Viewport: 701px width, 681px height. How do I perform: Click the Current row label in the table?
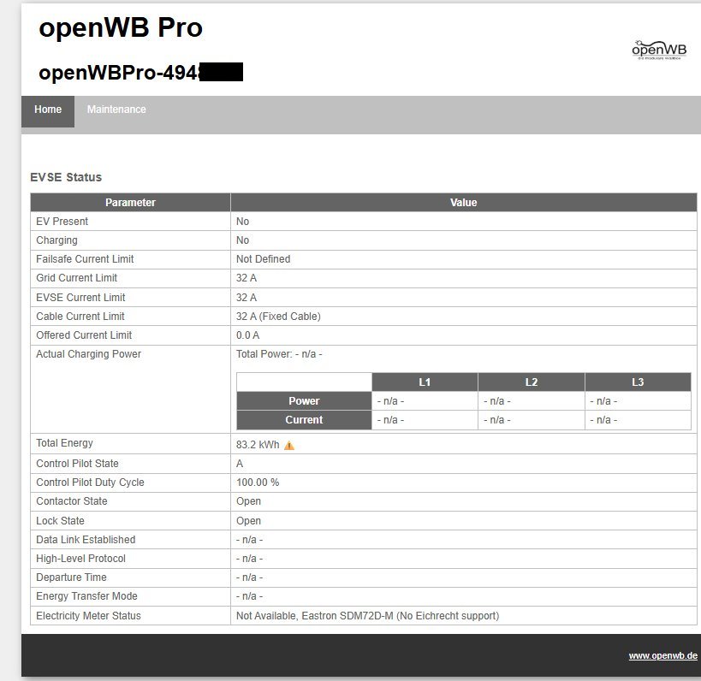pyautogui.click(x=303, y=420)
